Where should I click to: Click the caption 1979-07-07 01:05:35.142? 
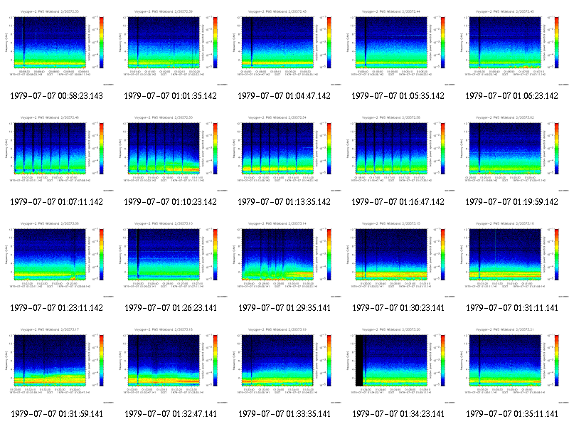click(x=398, y=96)
